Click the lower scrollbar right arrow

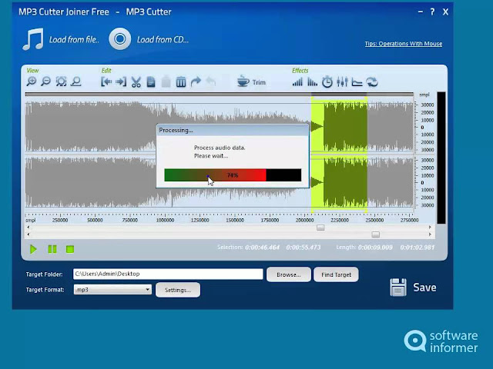[430, 234]
